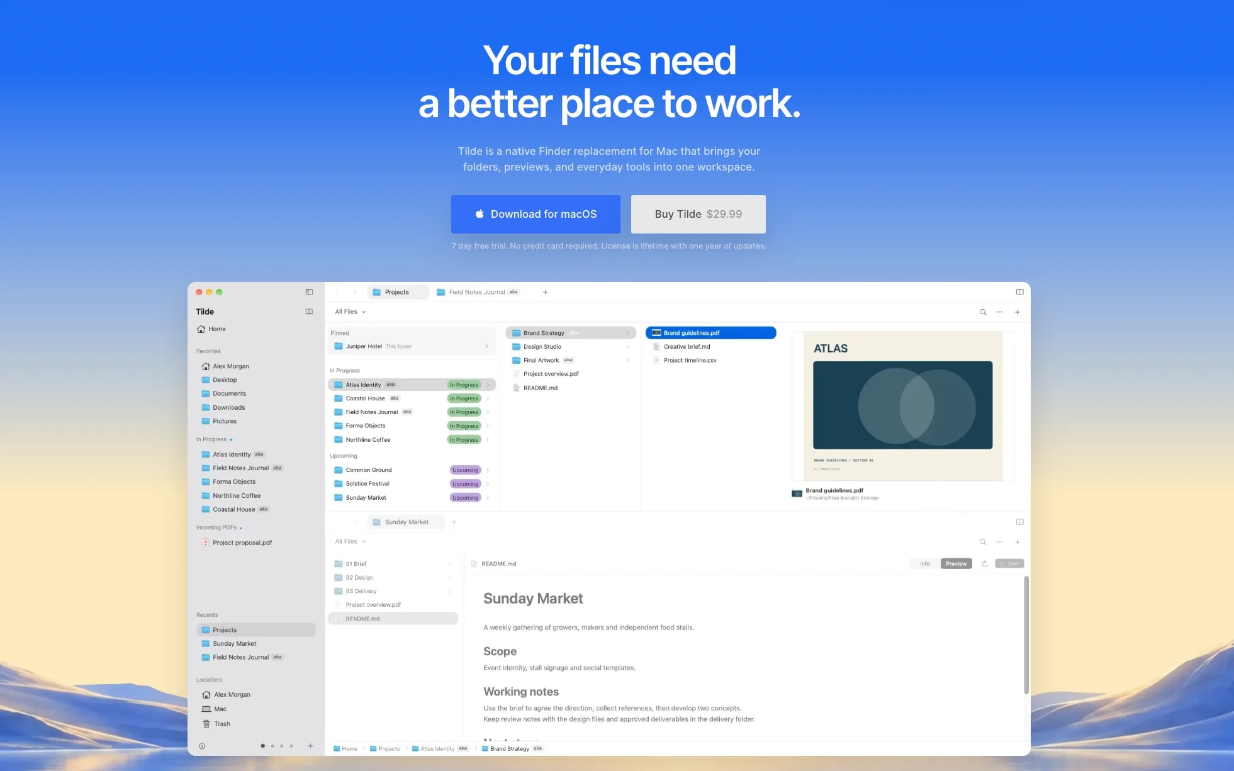Select the Coastal House row in In Progress list
The height and width of the screenshot is (771, 1234).
point(412,398)
